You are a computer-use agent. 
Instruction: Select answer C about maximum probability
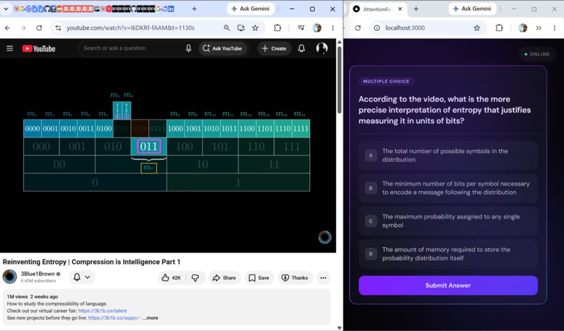448,221
